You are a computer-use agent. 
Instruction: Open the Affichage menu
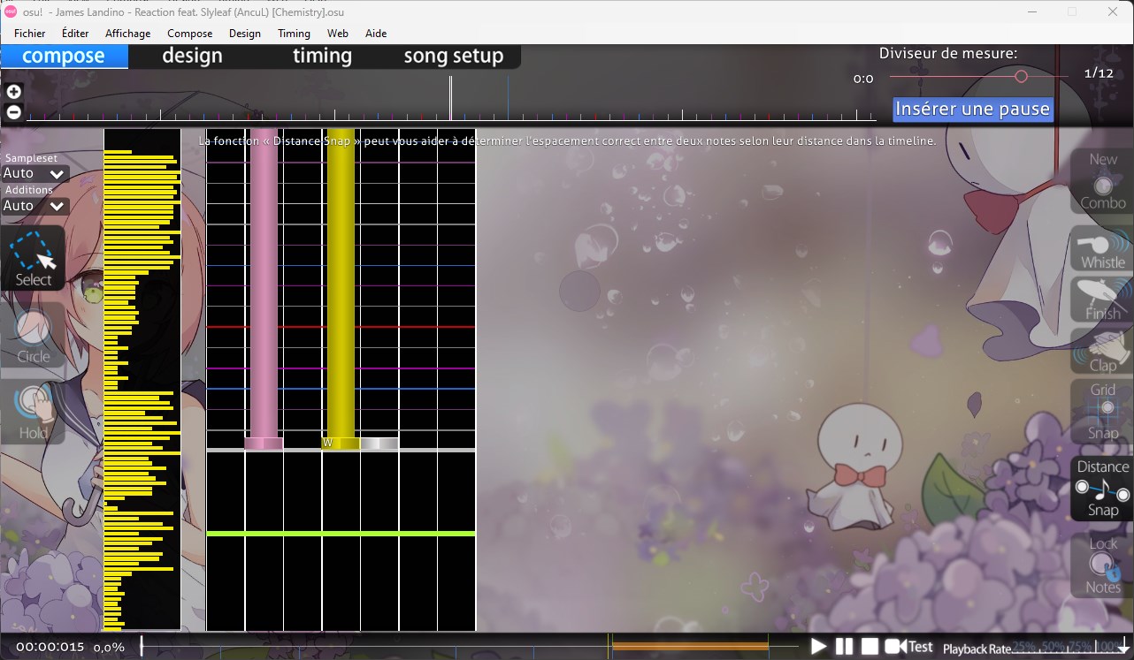click(x=127, y=34)
